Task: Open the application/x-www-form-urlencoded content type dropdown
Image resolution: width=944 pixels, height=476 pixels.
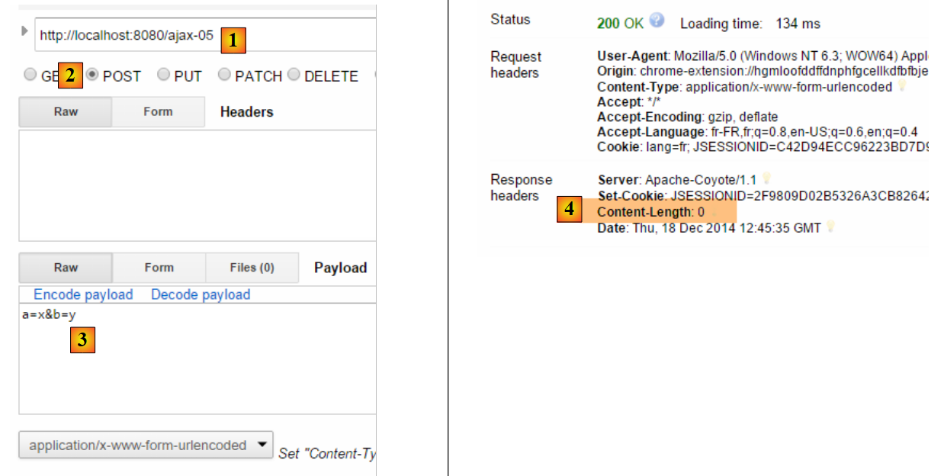Action: 146,445
